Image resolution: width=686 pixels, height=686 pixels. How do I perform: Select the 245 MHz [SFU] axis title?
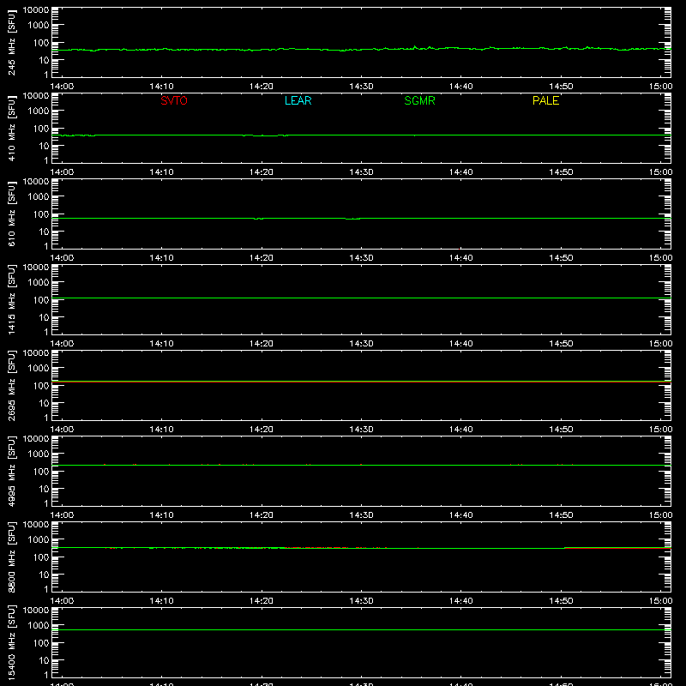tap(11, 42)
